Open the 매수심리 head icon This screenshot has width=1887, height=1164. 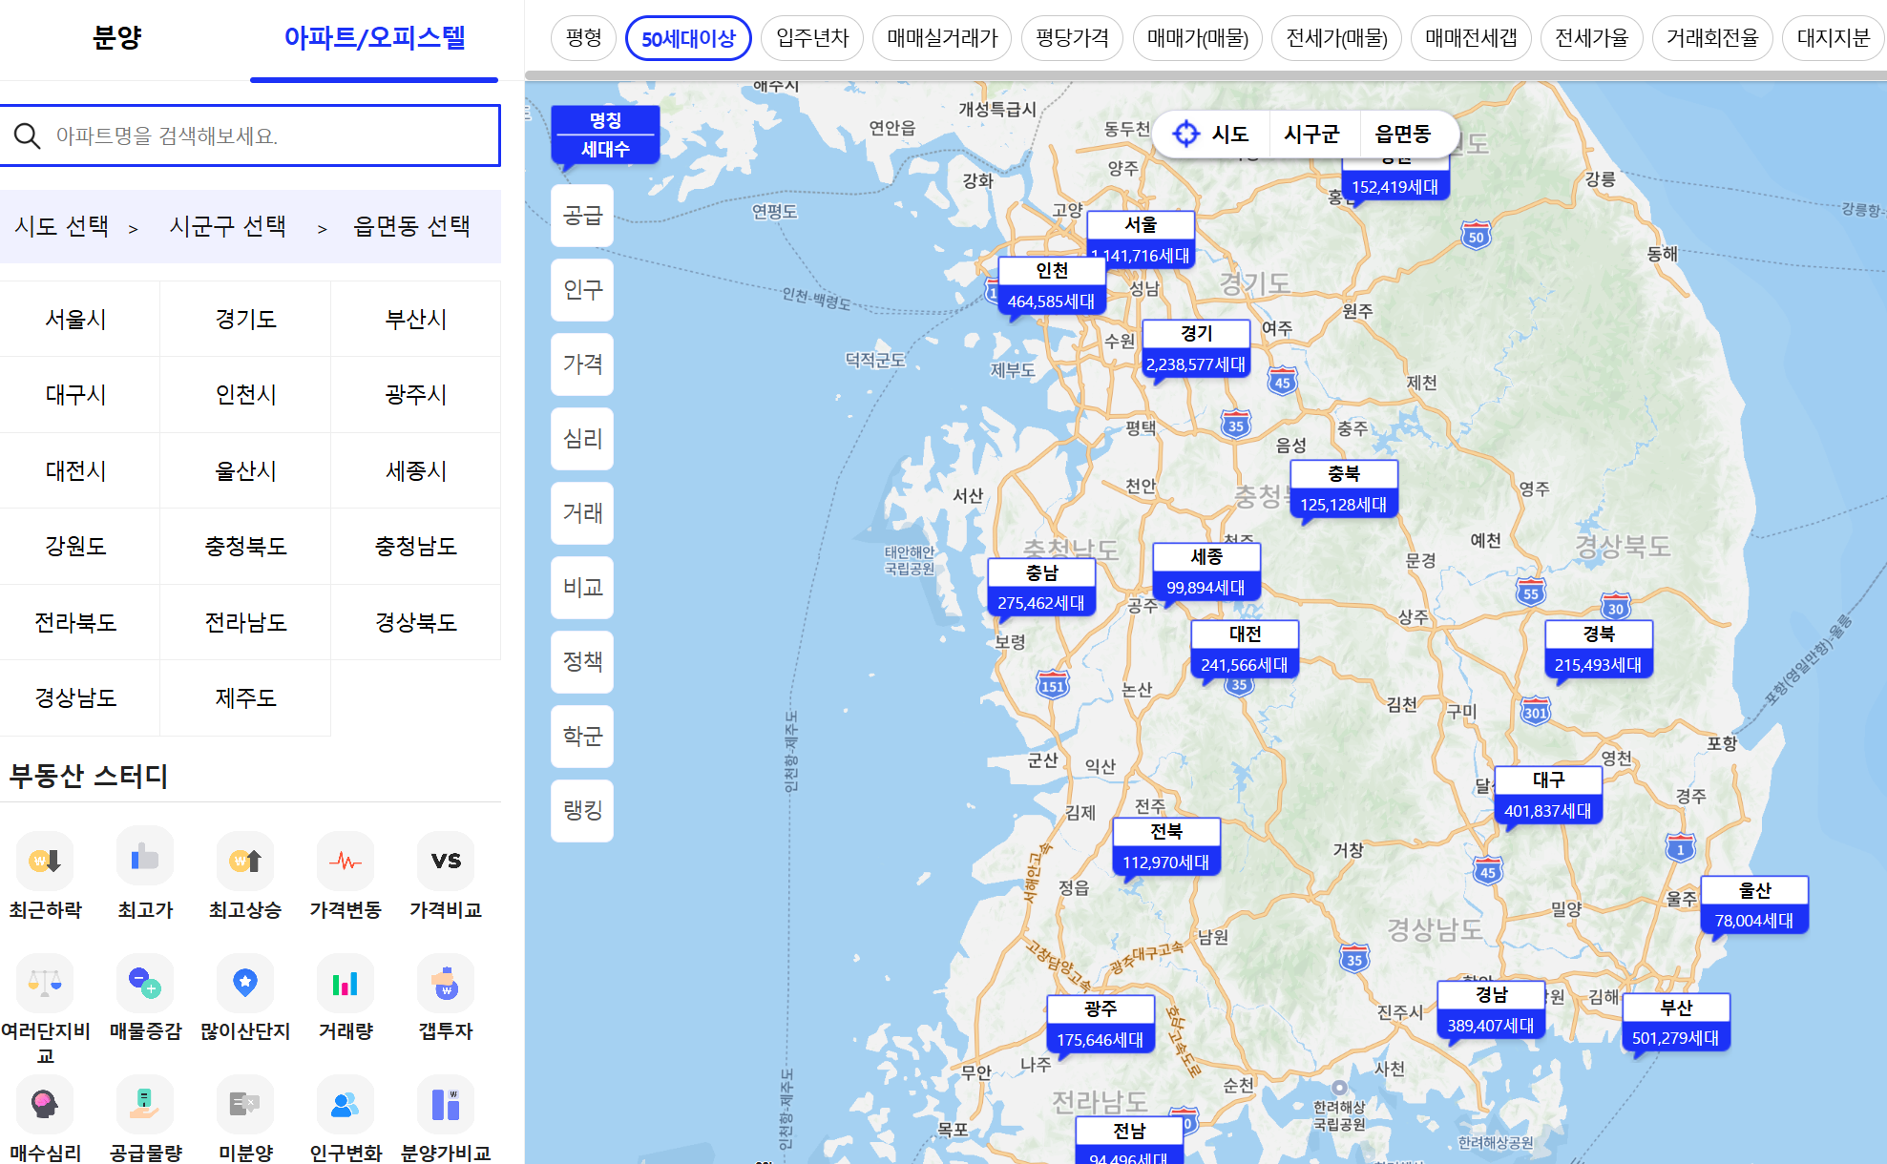click(45, 1104)
